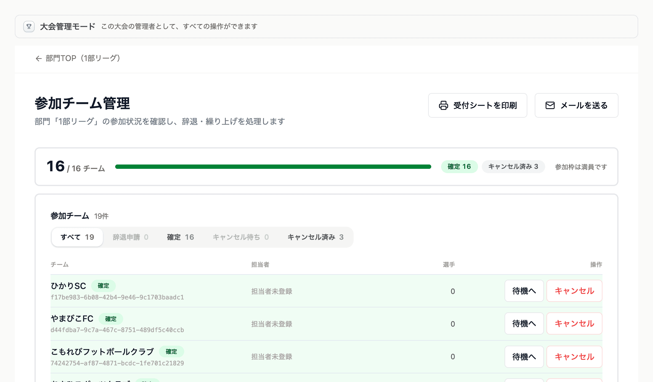The image size is (653, 382).
Task: Click the trophy icon beside 大会管理モード
Action: (29, 26)
